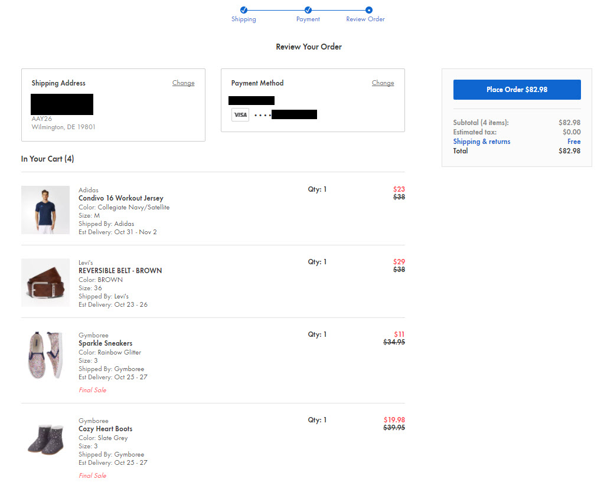This screenshot has width=604, height=502.
Task: Open the Cozy Heart Boots title
Action: [106, 429]
